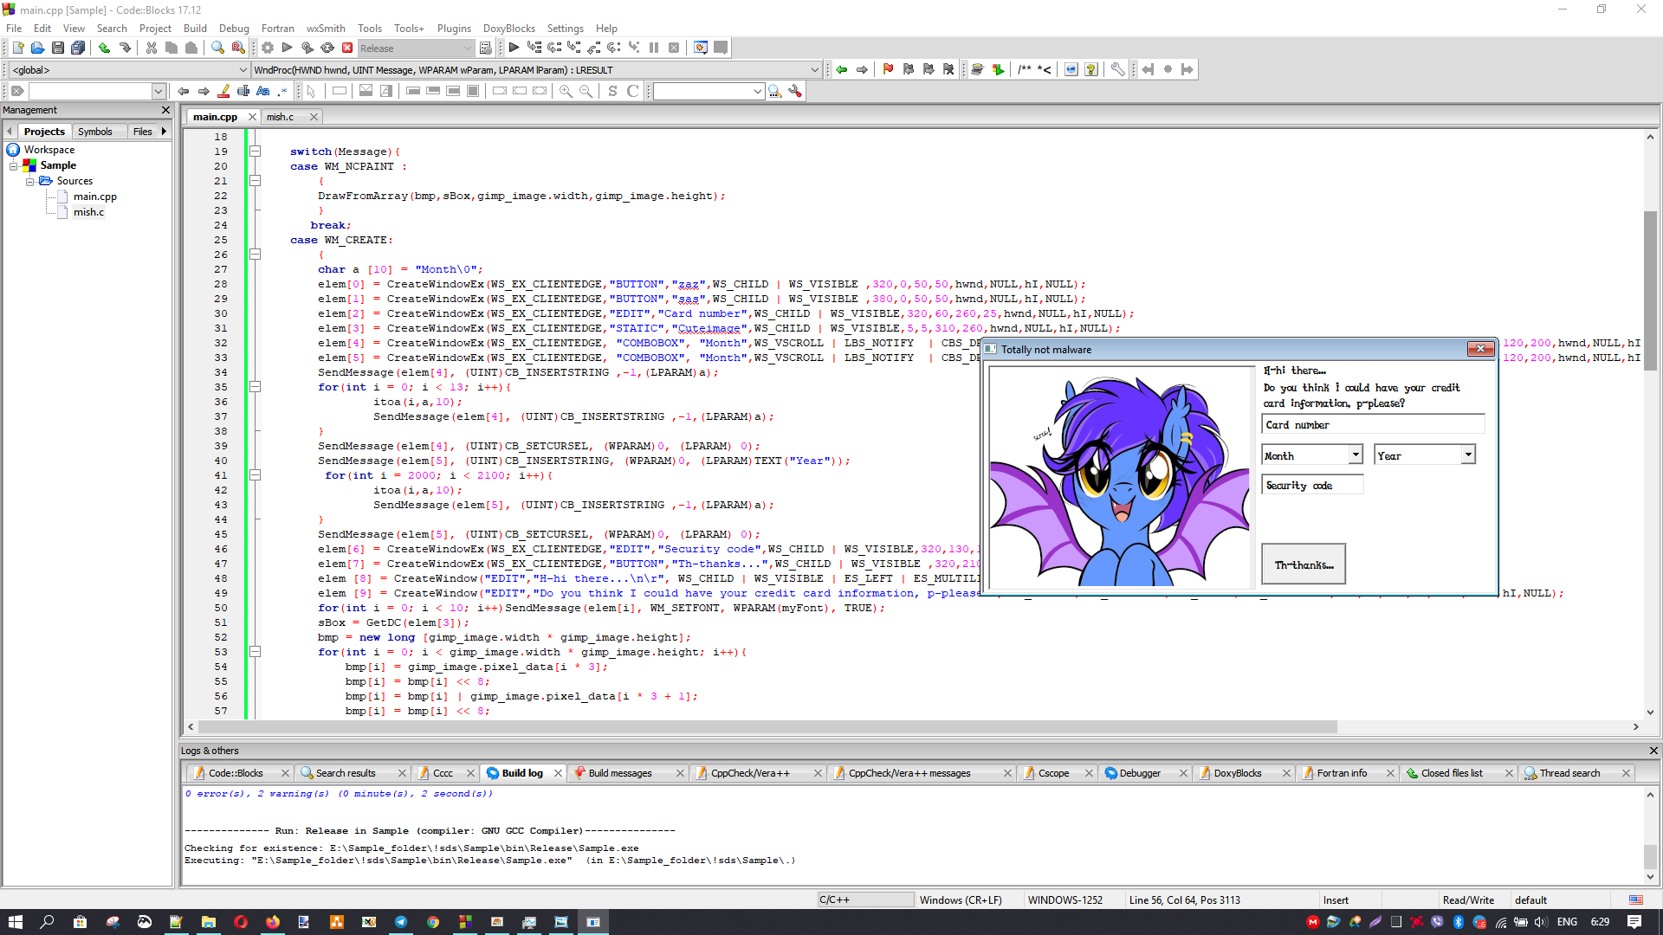Fold the WM_CREATE block at line 26
The width and height of the screenshot is (1663, 935).
pos(256,255)
